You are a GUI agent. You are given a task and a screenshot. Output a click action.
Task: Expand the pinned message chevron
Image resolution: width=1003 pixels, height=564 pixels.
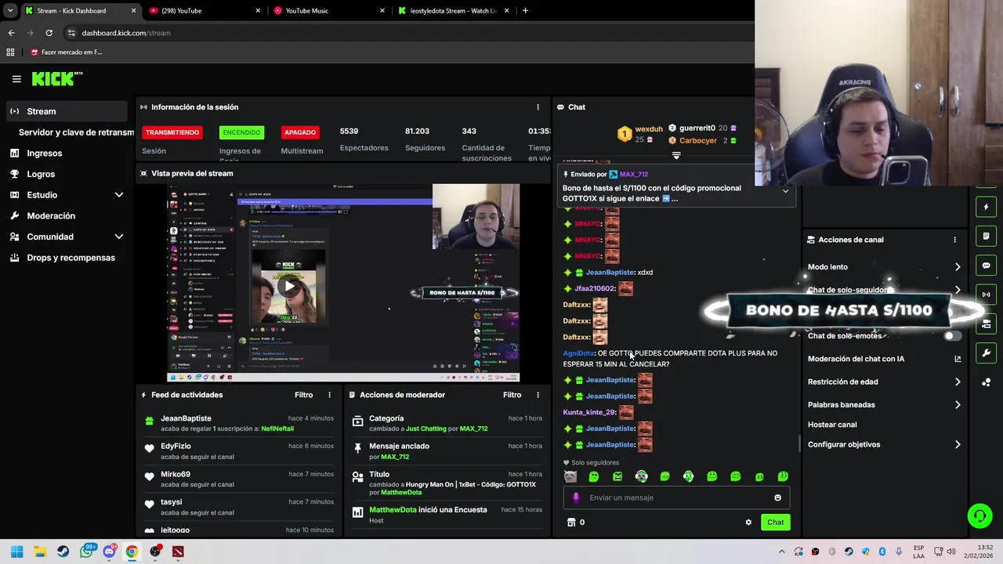pos(785,192)
